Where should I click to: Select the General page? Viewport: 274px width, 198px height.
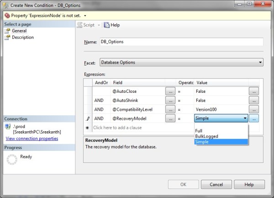pos(19,31)
